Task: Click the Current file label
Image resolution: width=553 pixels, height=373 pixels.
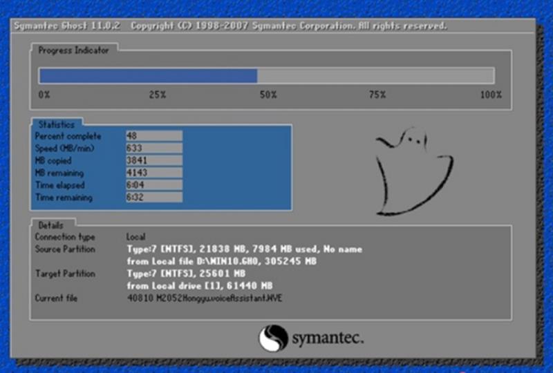Action: 56,298
